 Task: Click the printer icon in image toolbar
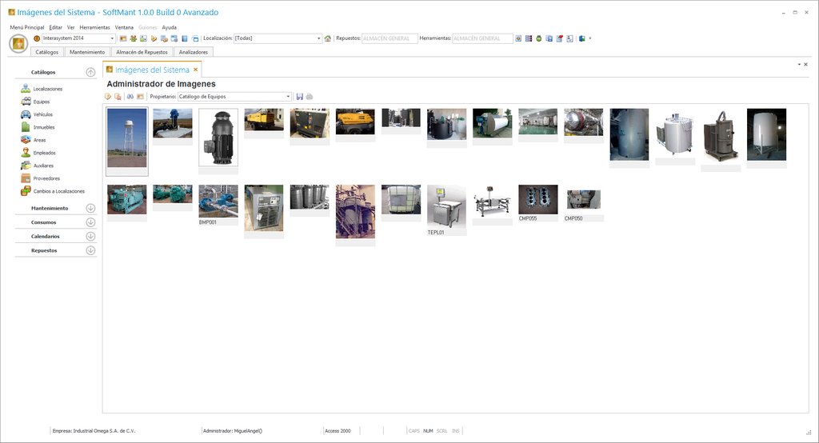click(309, 97)
